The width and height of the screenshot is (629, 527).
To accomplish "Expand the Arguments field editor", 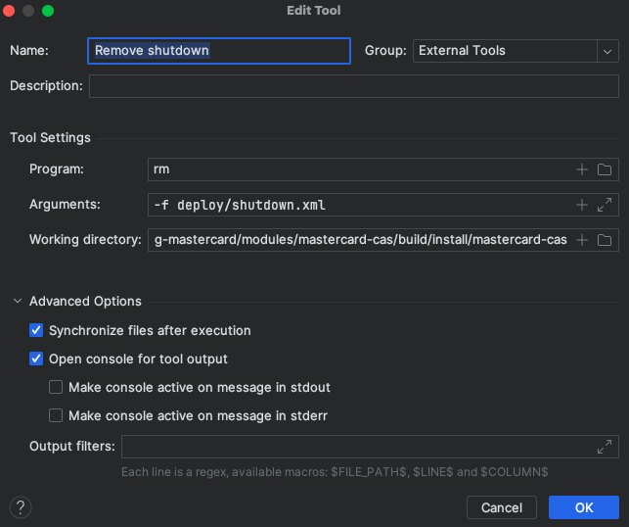I will 605,205.
